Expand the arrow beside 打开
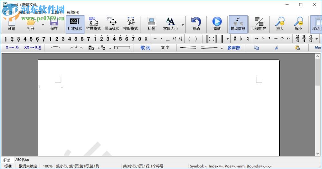Viewport: 322px width, 169px height. click(x=43, y=25)
